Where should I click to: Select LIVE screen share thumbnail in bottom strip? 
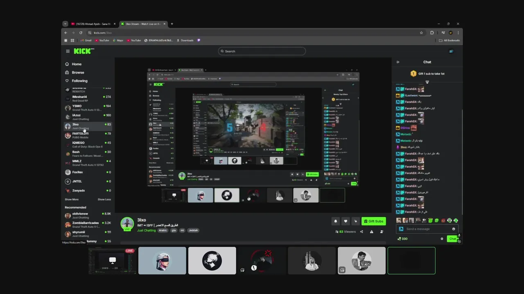[x=112, y=261]
